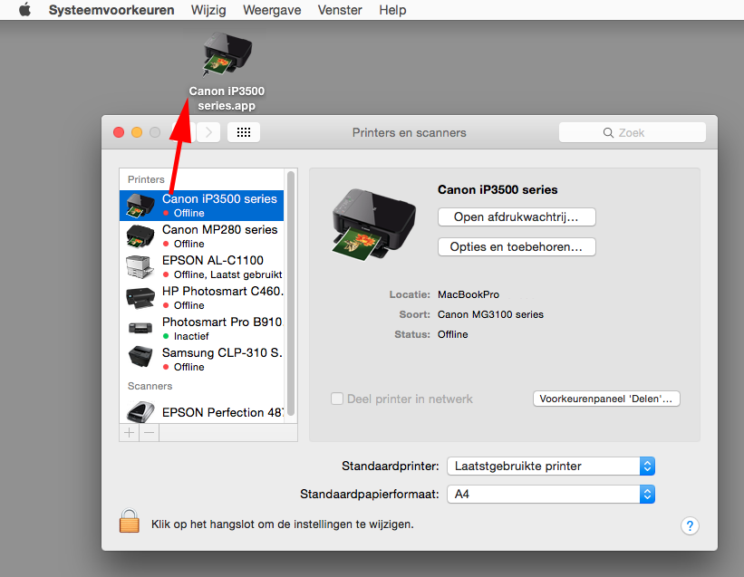Image resolution: width=744 pixels, height=577 pixels.
Task: Toggle Deel printer in netwerk checkbox
Action: coord(337,399)
